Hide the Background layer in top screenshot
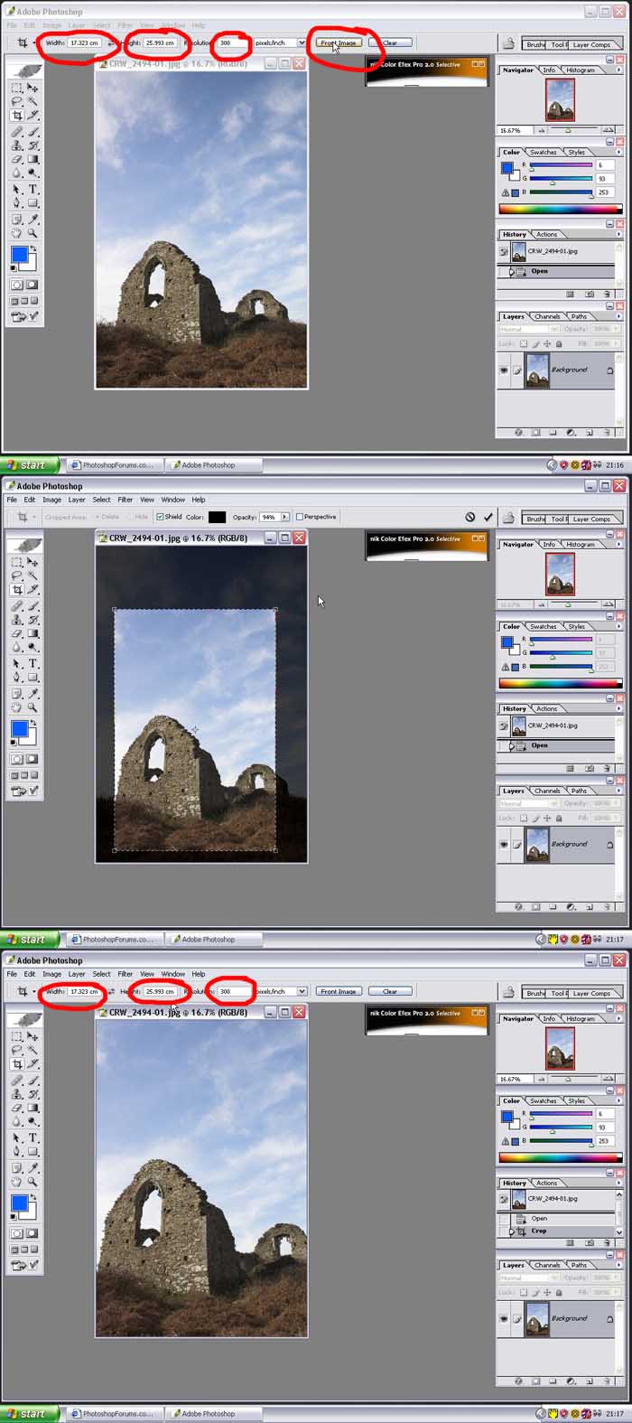 [504, 370]
